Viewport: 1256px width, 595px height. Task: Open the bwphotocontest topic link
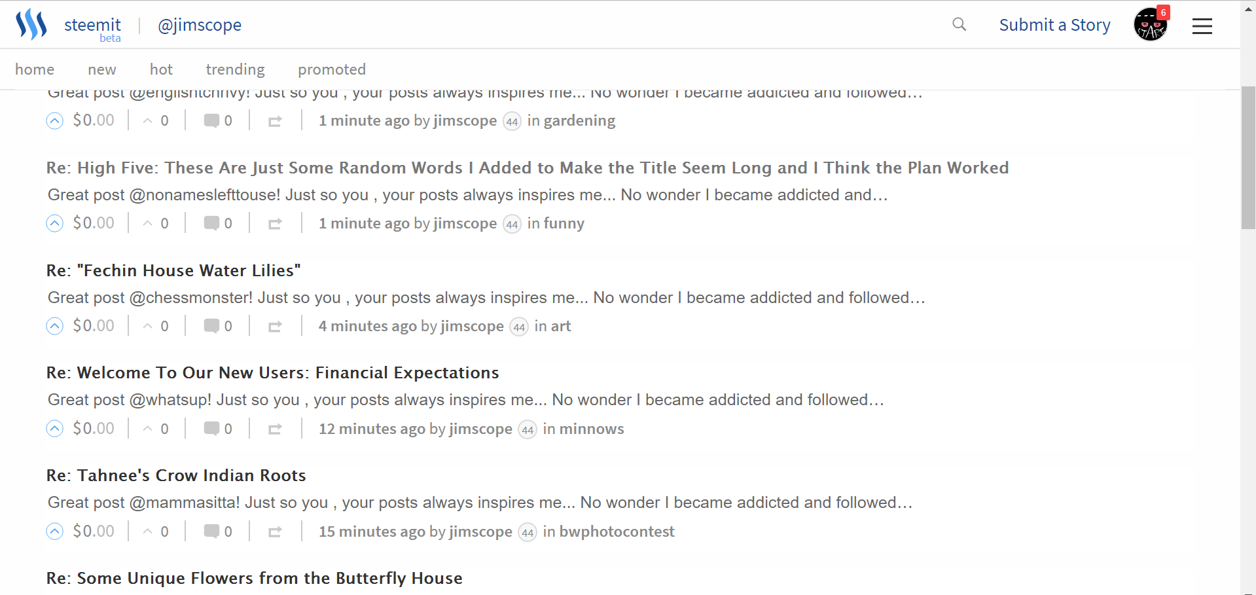click(616, 532)
